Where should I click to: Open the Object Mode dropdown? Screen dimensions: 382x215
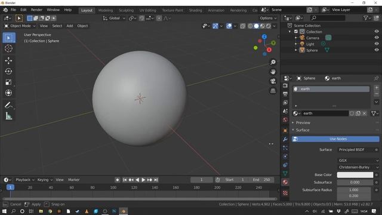pos(20,26)
